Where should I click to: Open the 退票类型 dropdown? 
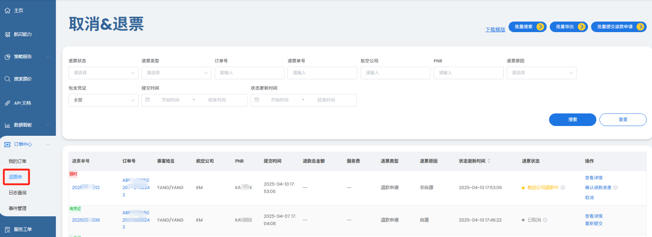[x=176, y=73]
